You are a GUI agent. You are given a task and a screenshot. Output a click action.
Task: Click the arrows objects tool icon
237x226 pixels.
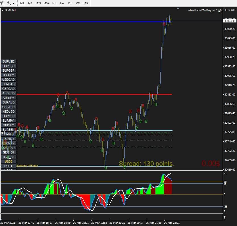[x=9, y=3]
